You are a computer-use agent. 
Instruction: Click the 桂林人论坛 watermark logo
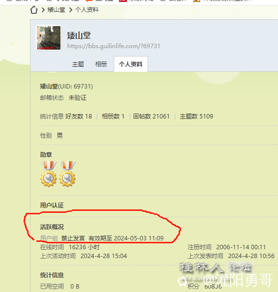[x=215, y=267]
